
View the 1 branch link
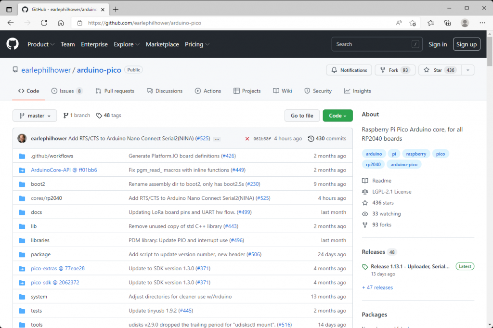tap(77, 116)
